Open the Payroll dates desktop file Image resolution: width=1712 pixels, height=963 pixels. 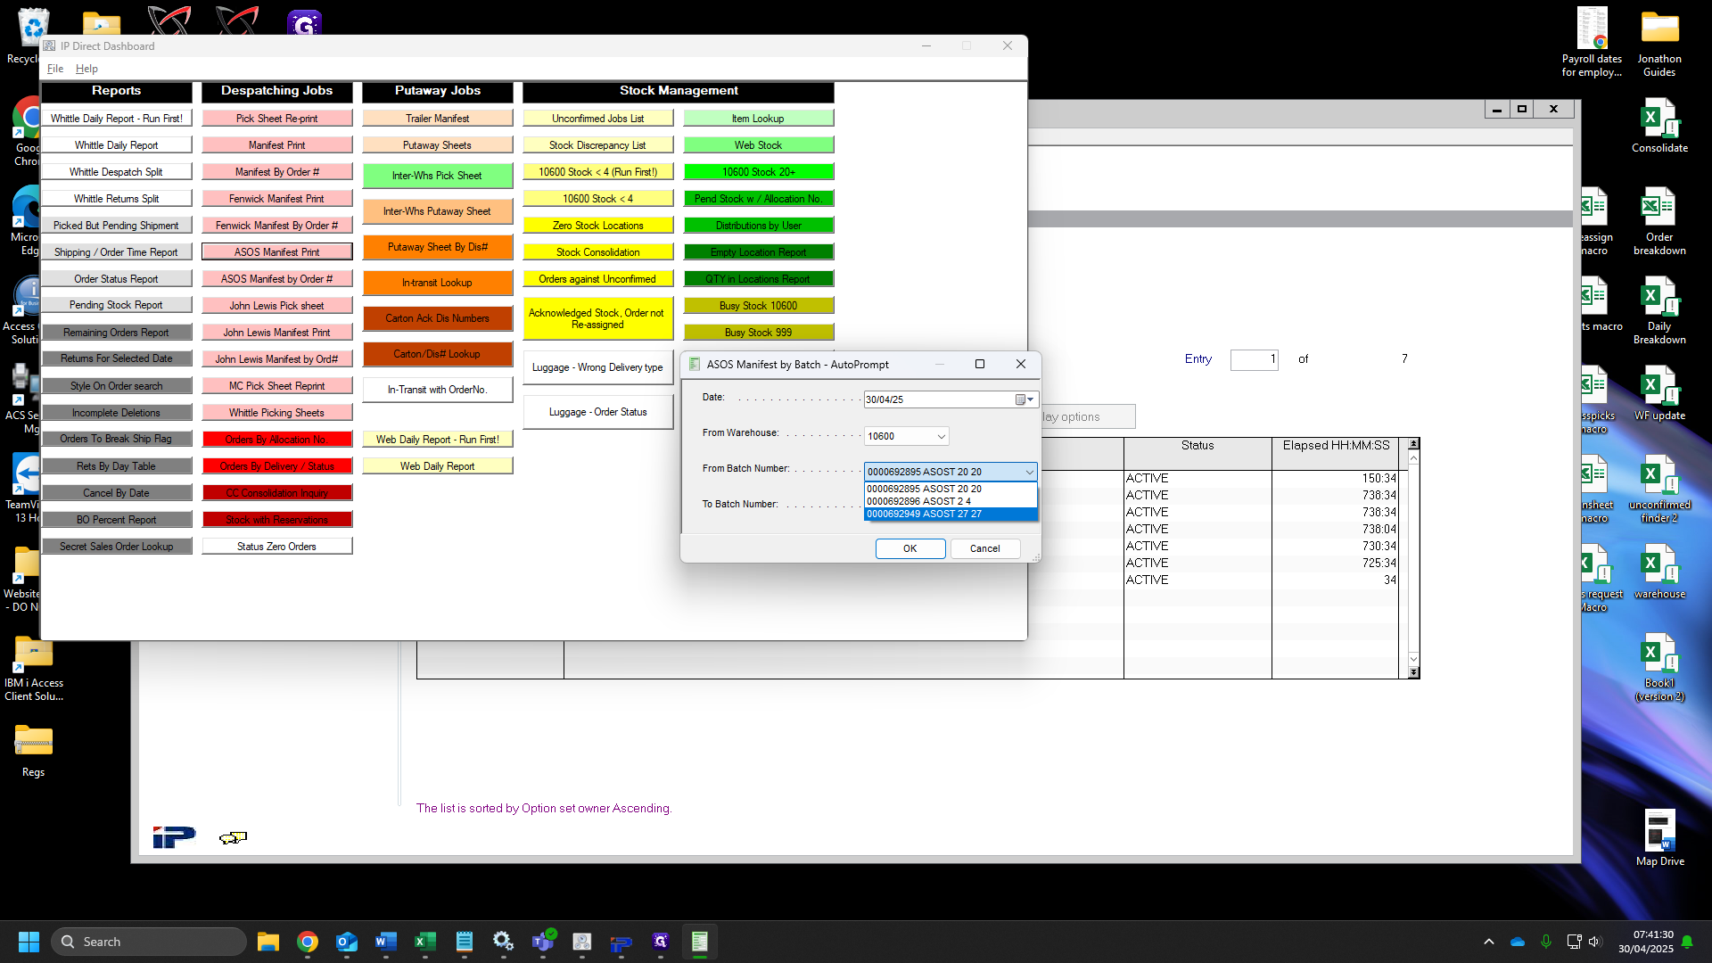pyautogui.click(x=1592, y=42)
